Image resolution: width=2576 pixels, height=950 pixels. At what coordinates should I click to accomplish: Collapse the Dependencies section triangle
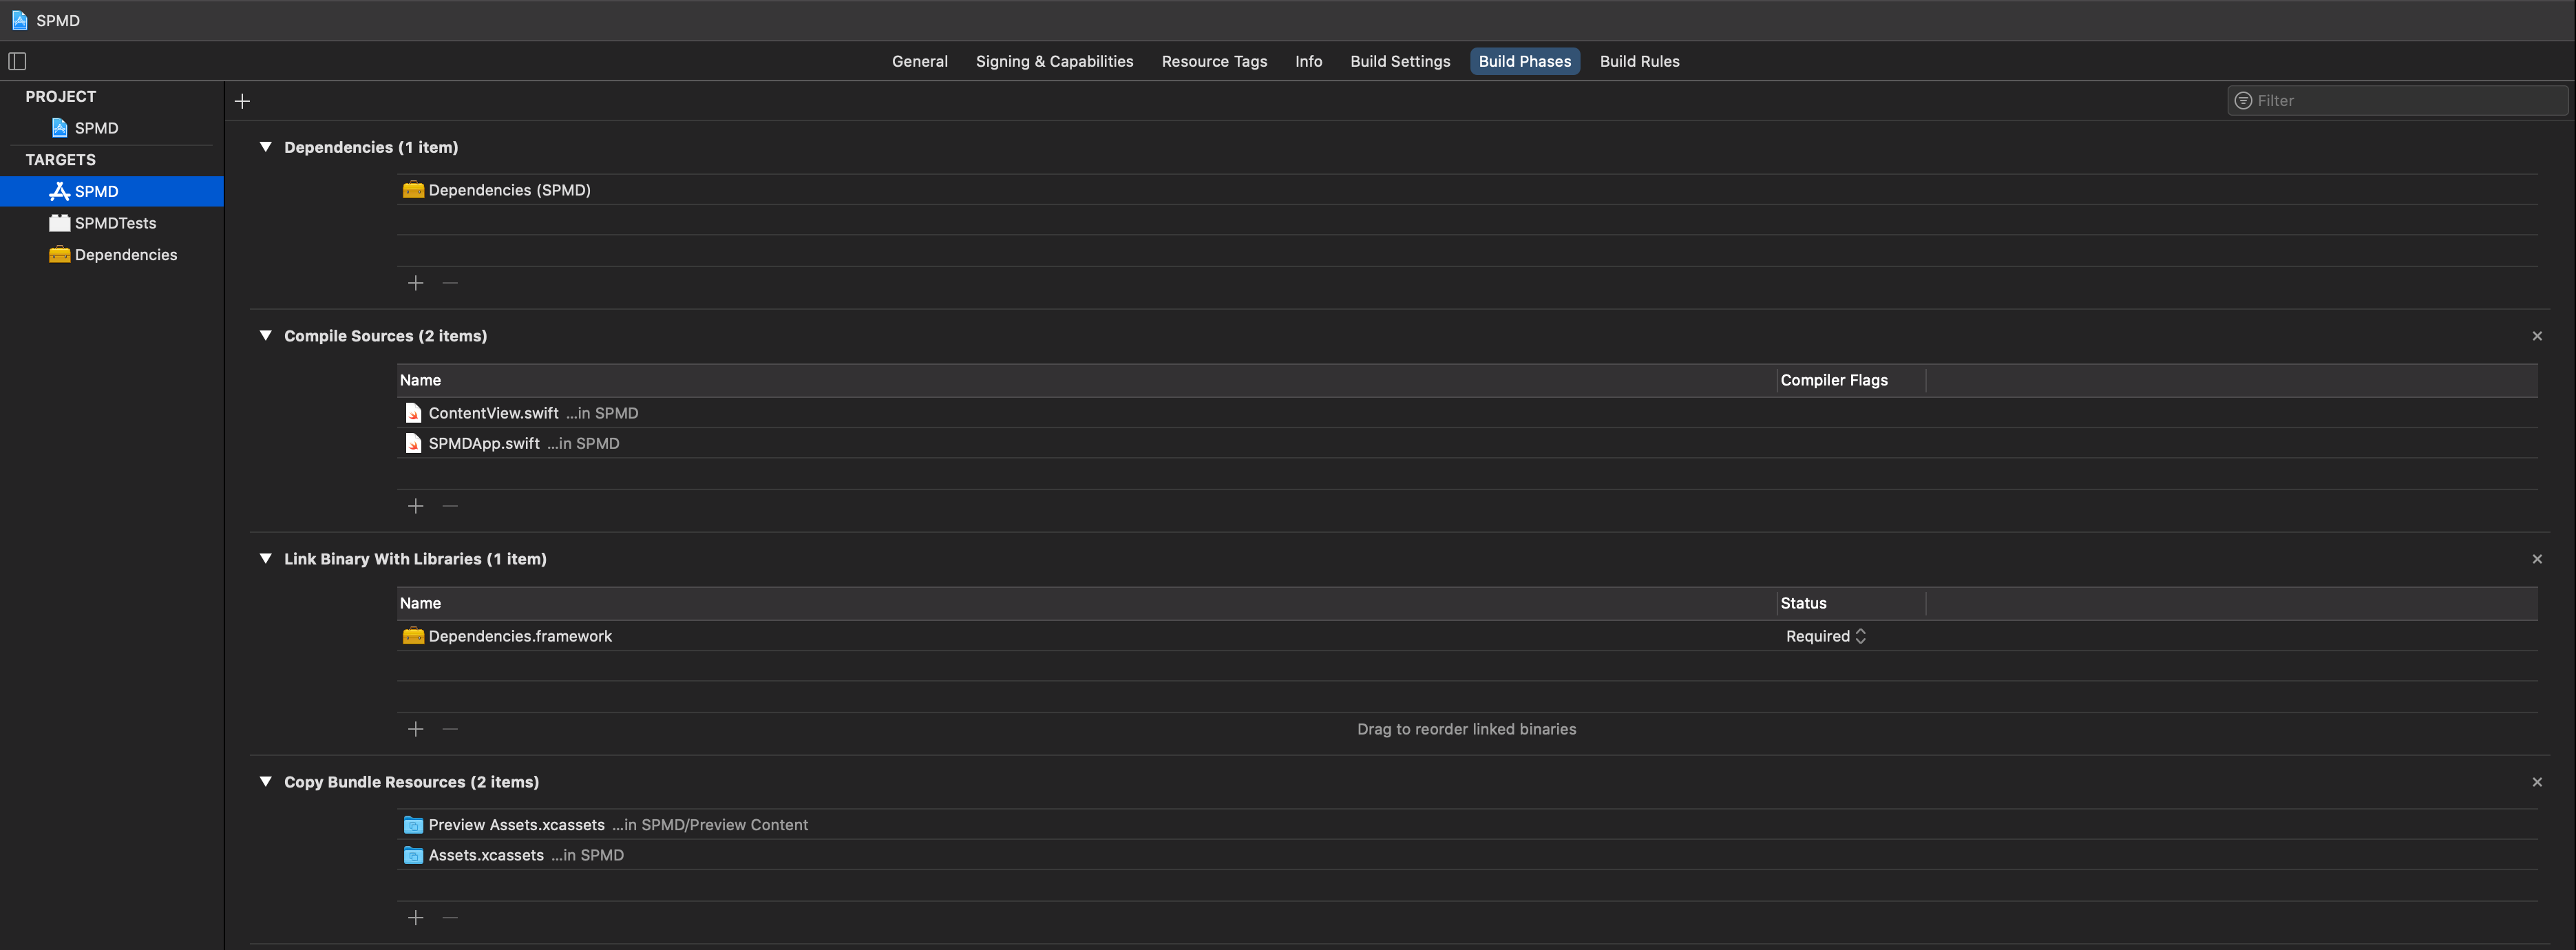click(x=266, y=147)
